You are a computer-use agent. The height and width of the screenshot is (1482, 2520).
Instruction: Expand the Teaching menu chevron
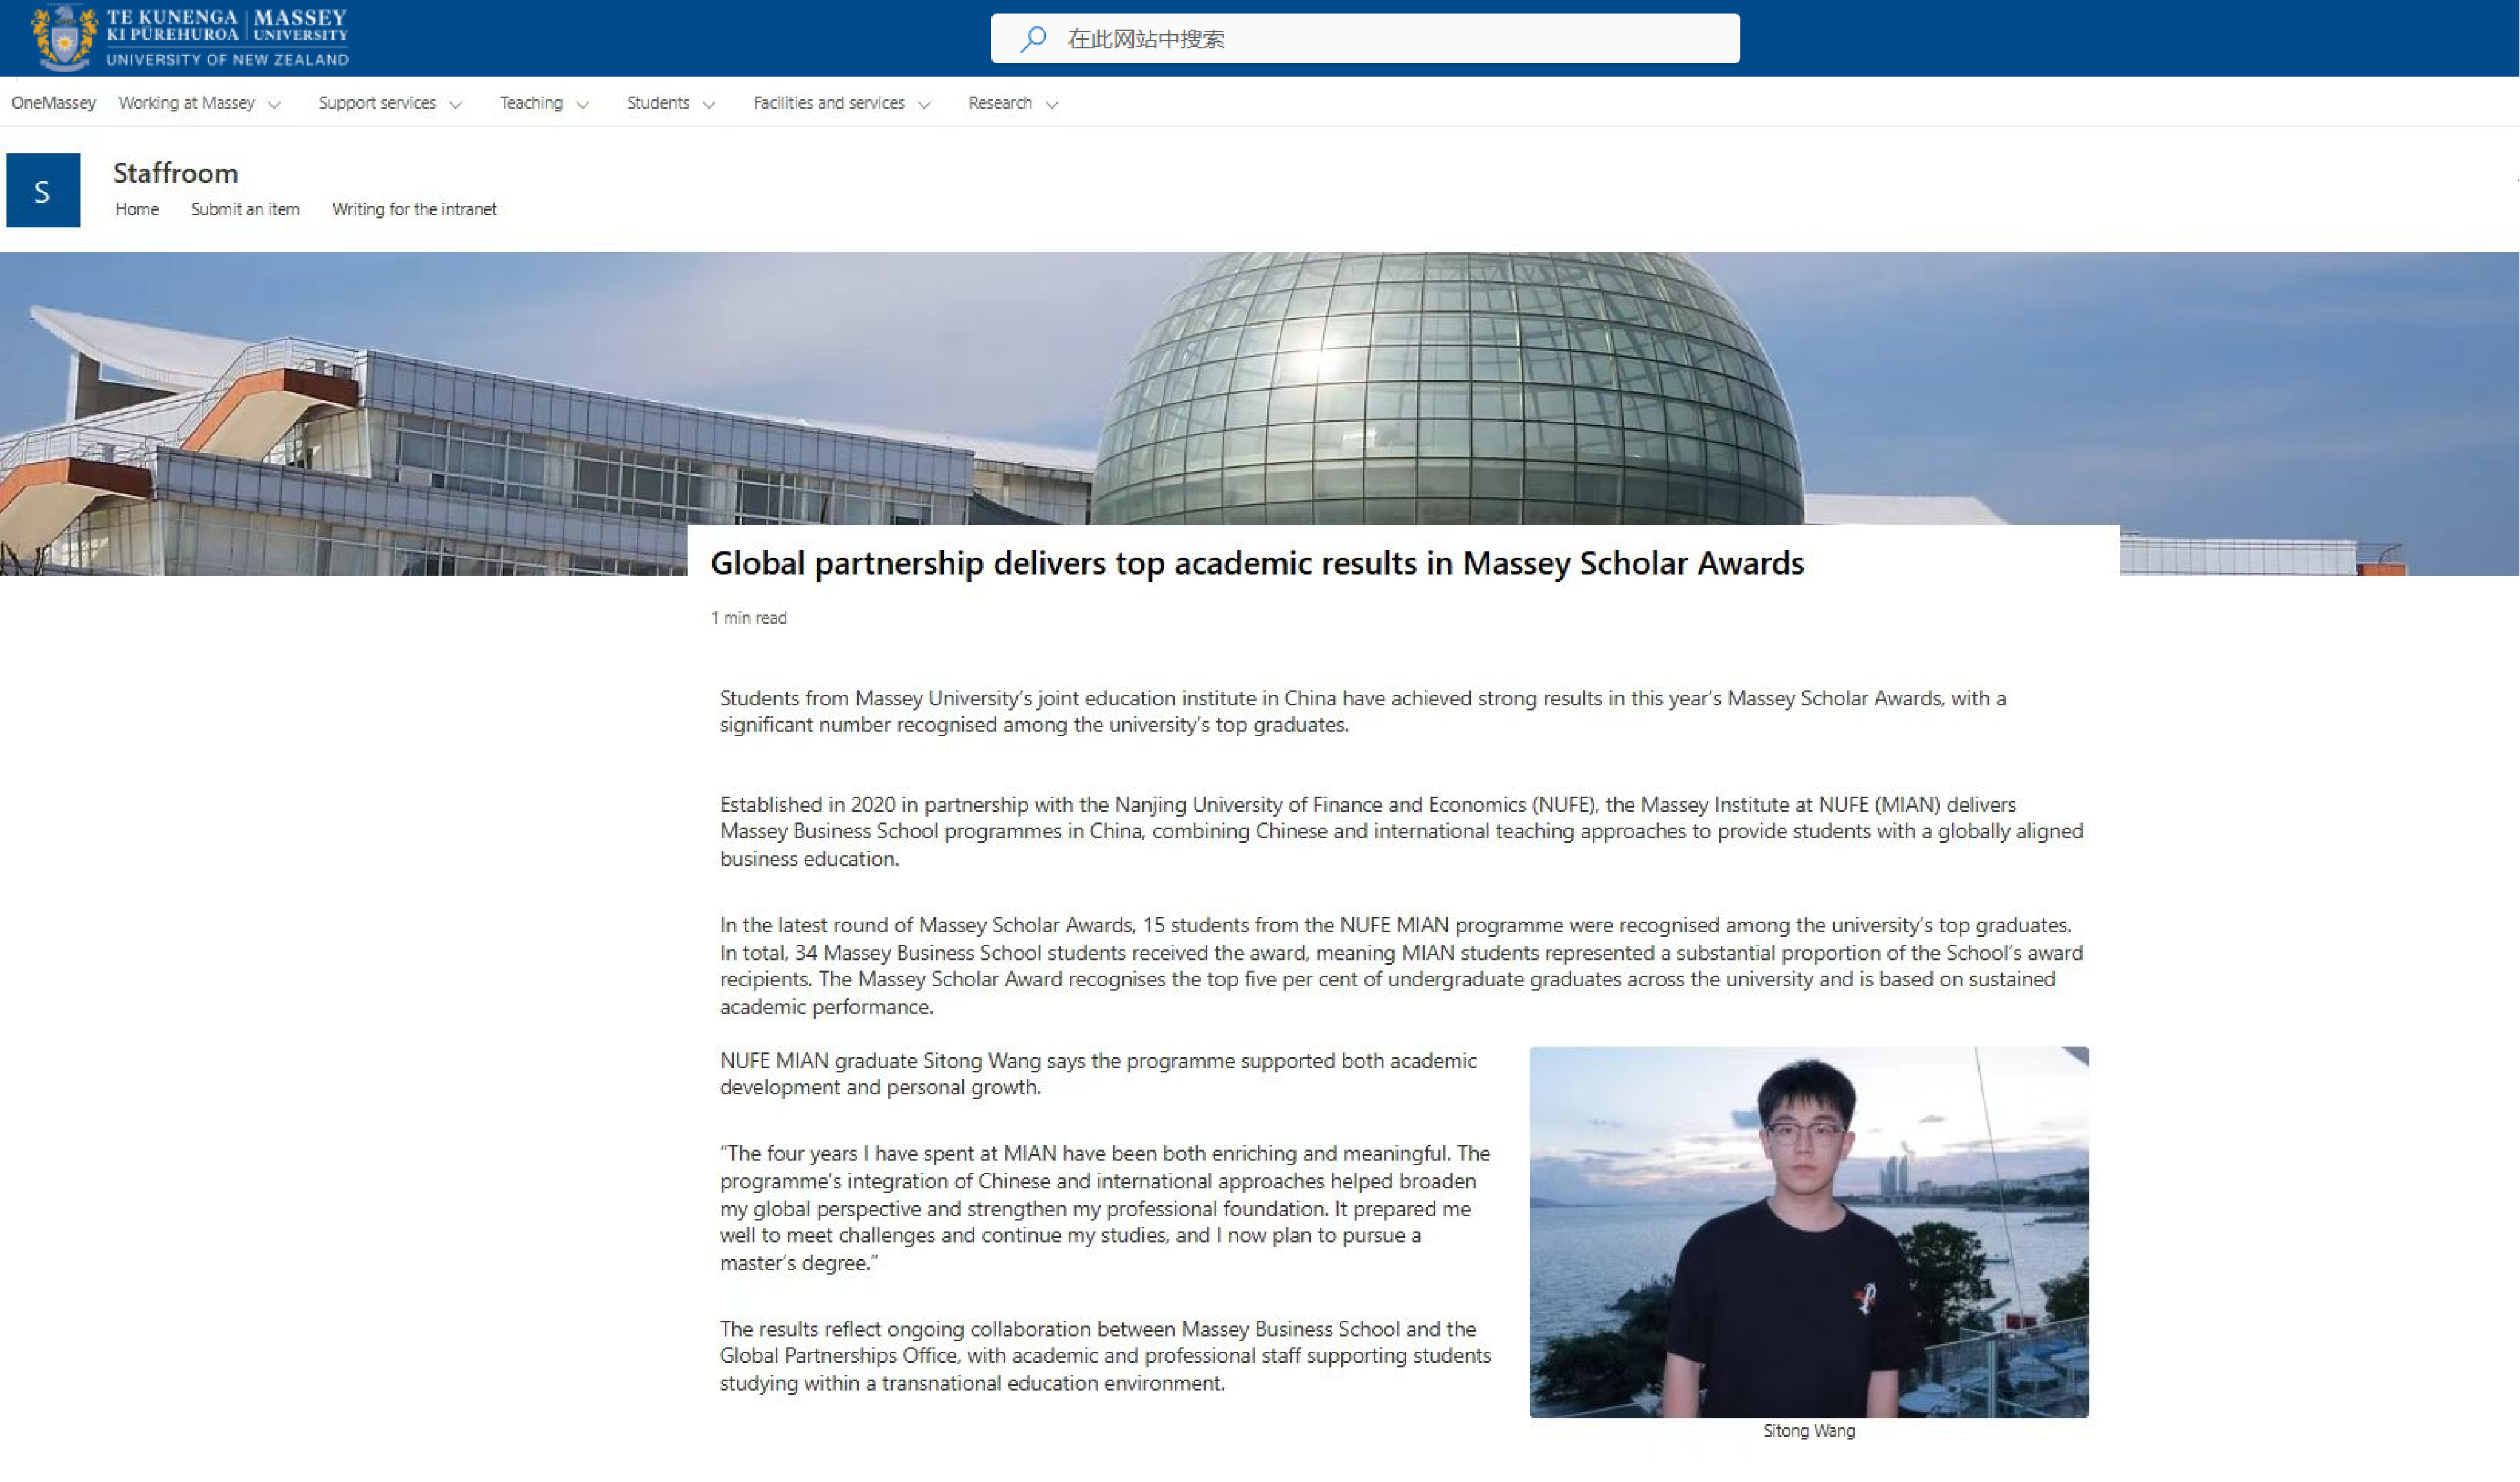pyautogui.click(x=583, y=104)
